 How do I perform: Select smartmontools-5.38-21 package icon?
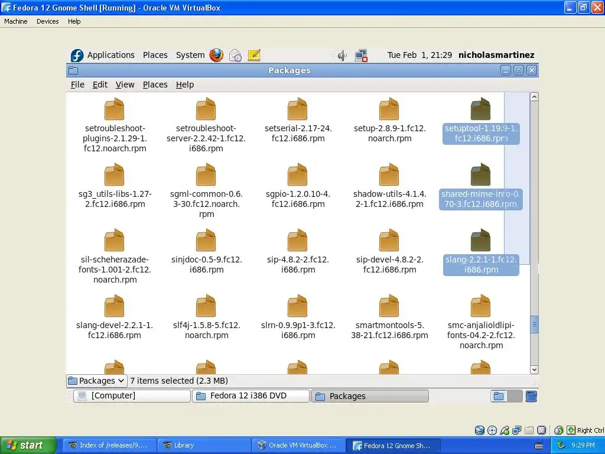tap(389, 306)
